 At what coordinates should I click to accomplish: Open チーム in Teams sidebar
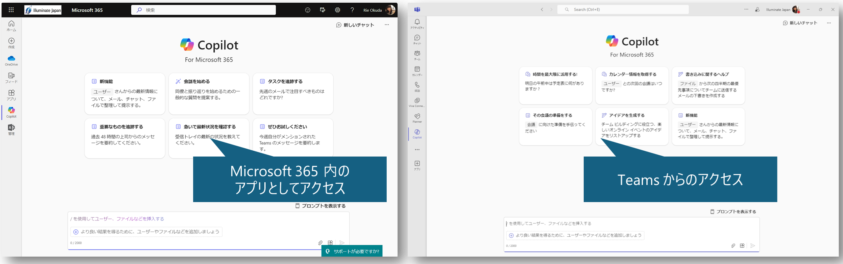(417, 55)
